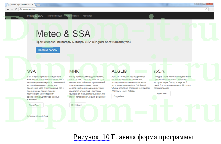The width and height of the screenshot is (221, 144).
Task: Open Прогноз погоды in navbar
Action: click(54, 16)
